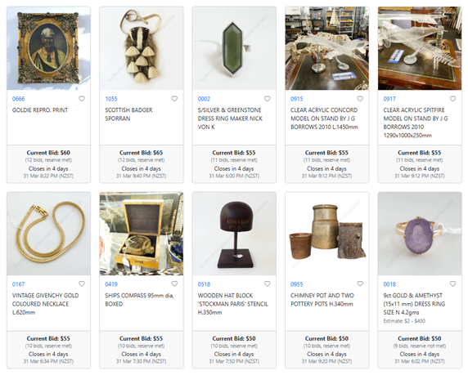Open Wooden Hat Block title text
Image resolution: width=468 pixels, height=375 pixels.
coord(233,304)
